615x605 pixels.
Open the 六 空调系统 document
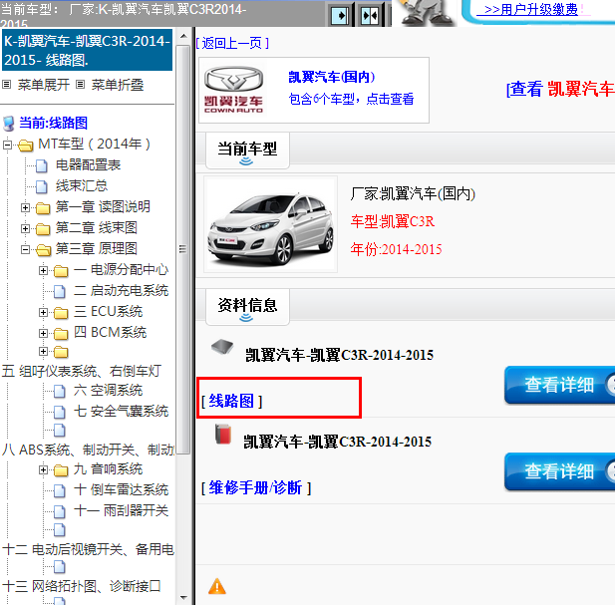click(x=108, y=390)
